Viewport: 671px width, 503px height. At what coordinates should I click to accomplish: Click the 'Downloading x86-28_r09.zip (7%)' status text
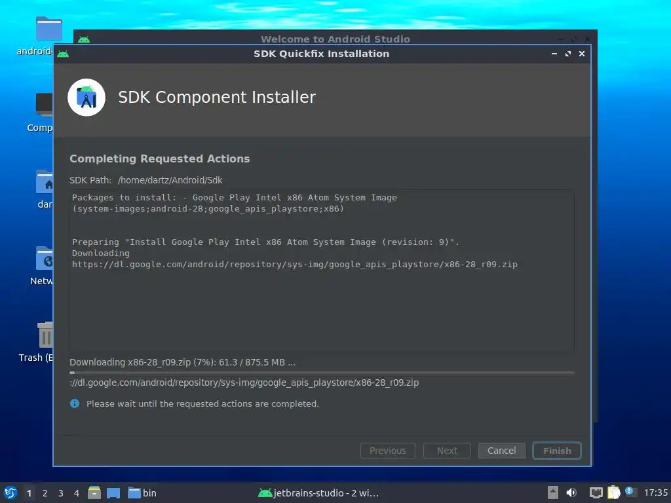point(182,362)
